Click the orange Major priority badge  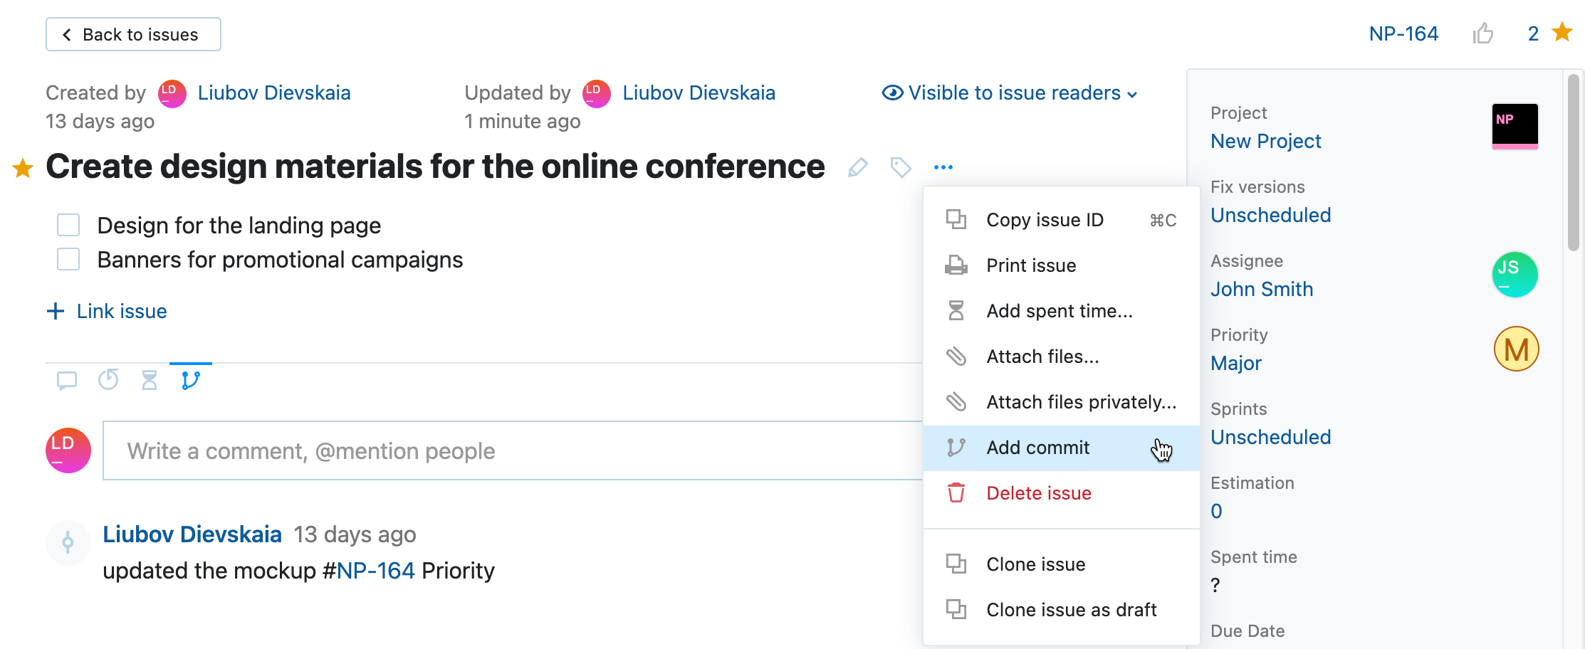pos(1516,349)
